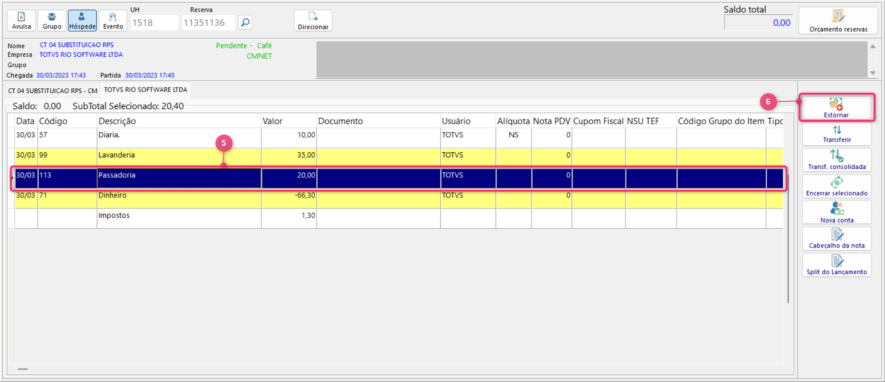Image resolution: width=885 pixels, height=382 pixels.
Task: Create a Nova conta
Action: tap(837, 213)
